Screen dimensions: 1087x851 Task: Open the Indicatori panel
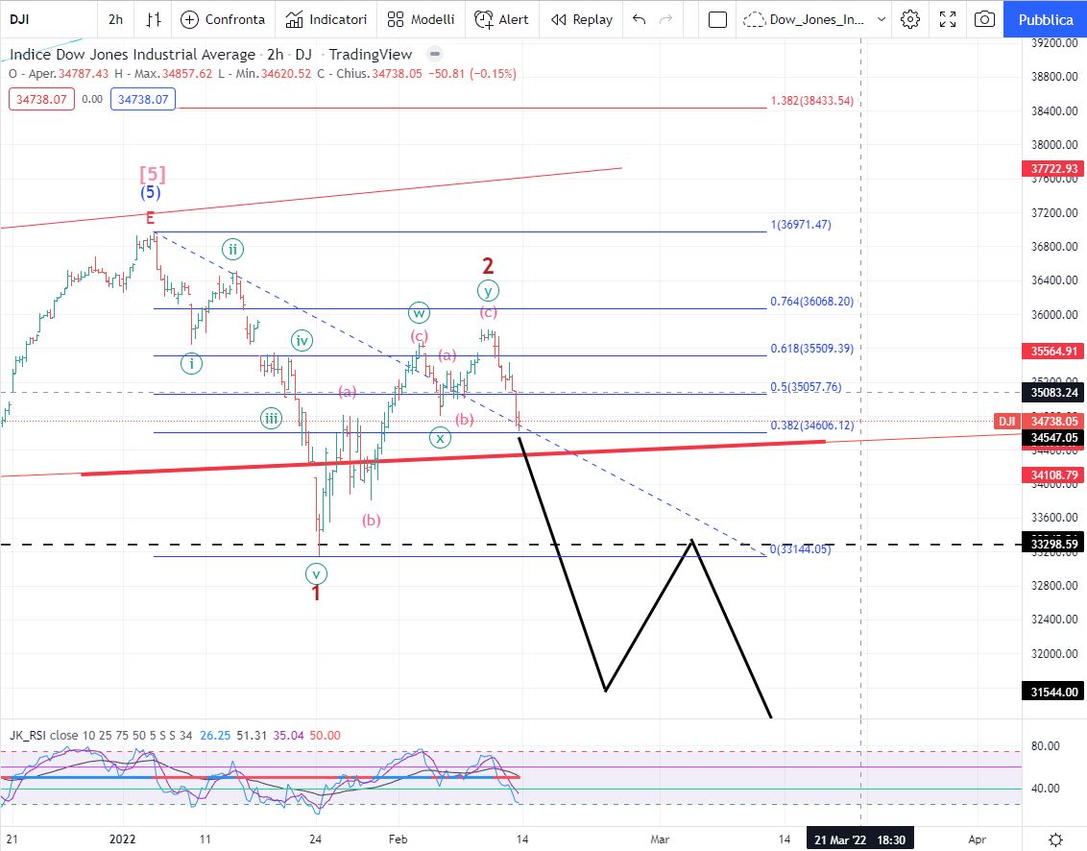326,19
